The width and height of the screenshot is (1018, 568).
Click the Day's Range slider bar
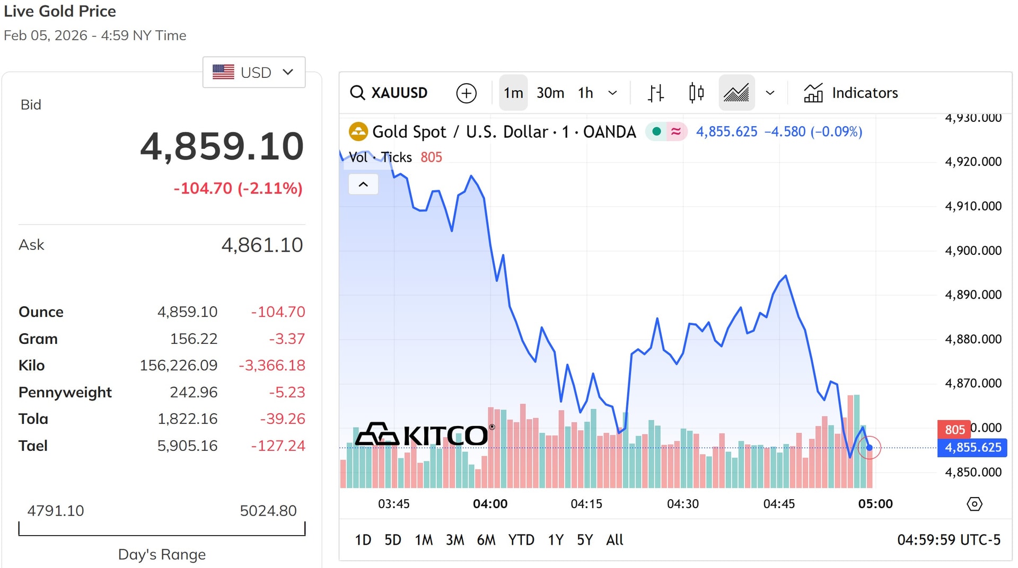(x=162, y=529)
